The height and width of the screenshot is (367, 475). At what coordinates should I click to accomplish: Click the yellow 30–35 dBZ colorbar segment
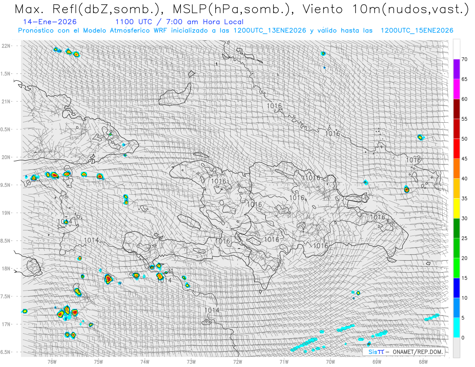(x=456, y=208)
